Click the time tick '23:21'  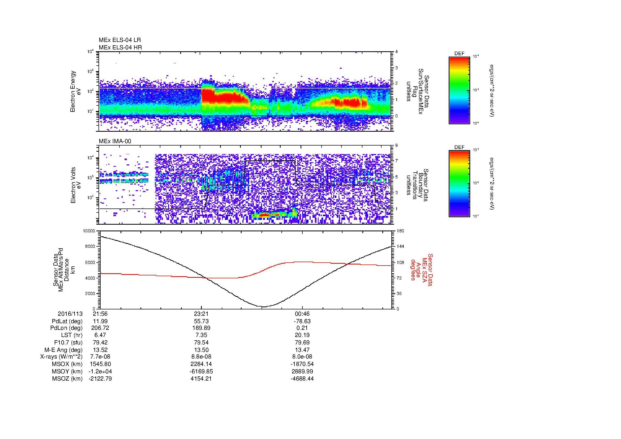(x=201, y=314)
